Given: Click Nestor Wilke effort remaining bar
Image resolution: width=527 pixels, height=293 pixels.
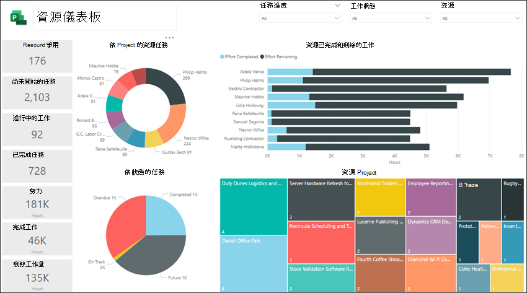Looking at the screenshot, I should (x=353, y=130).
